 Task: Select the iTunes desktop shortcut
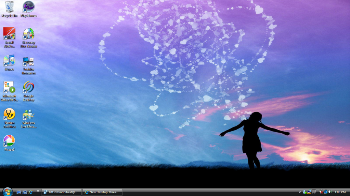tap(9, 63)
